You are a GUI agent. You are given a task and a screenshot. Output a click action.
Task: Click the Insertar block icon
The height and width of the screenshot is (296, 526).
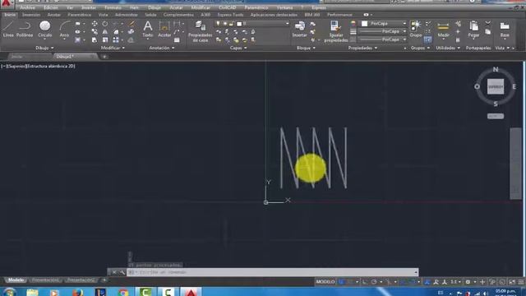[x=299, y=29]
